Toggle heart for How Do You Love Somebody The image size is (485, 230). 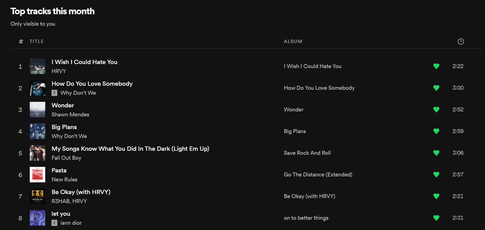[x=436, y=88]
